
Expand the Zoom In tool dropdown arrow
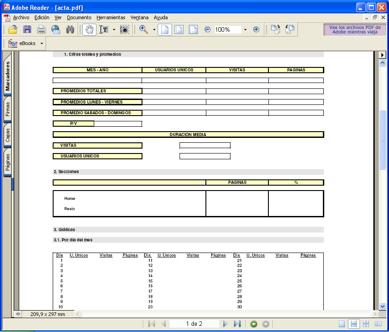(x=154, y=30)
